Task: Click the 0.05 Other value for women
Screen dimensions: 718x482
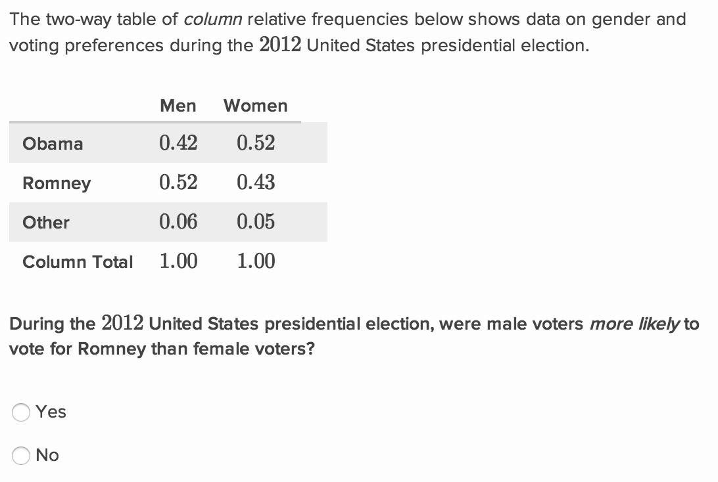Action: (256, 222)
